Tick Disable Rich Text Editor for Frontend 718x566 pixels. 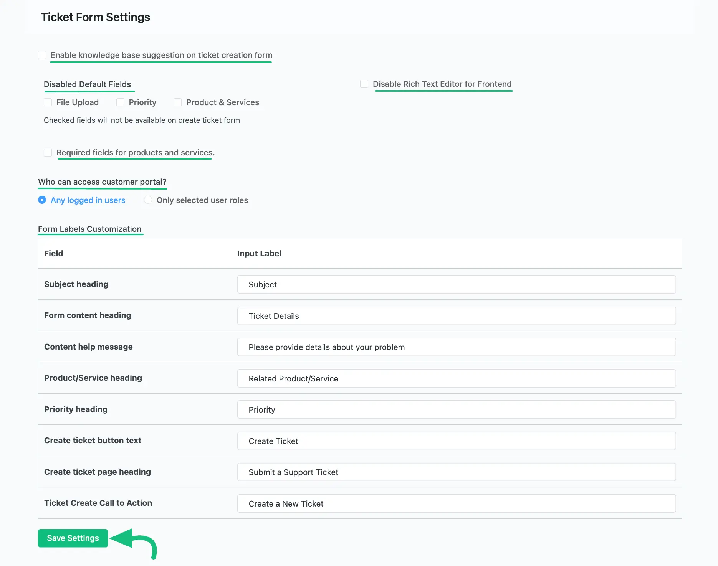[364, 84]
